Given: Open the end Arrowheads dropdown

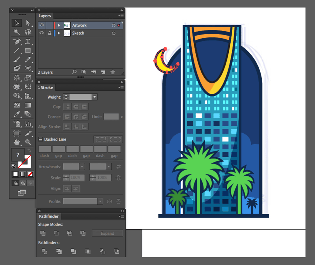Looking at the screenshot, I should tap(108, 167).
